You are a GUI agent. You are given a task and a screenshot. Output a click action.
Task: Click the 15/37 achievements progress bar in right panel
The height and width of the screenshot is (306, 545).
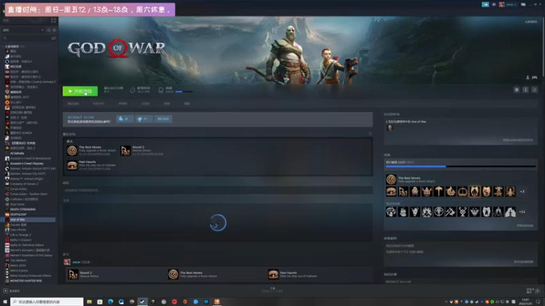[461, 167]
